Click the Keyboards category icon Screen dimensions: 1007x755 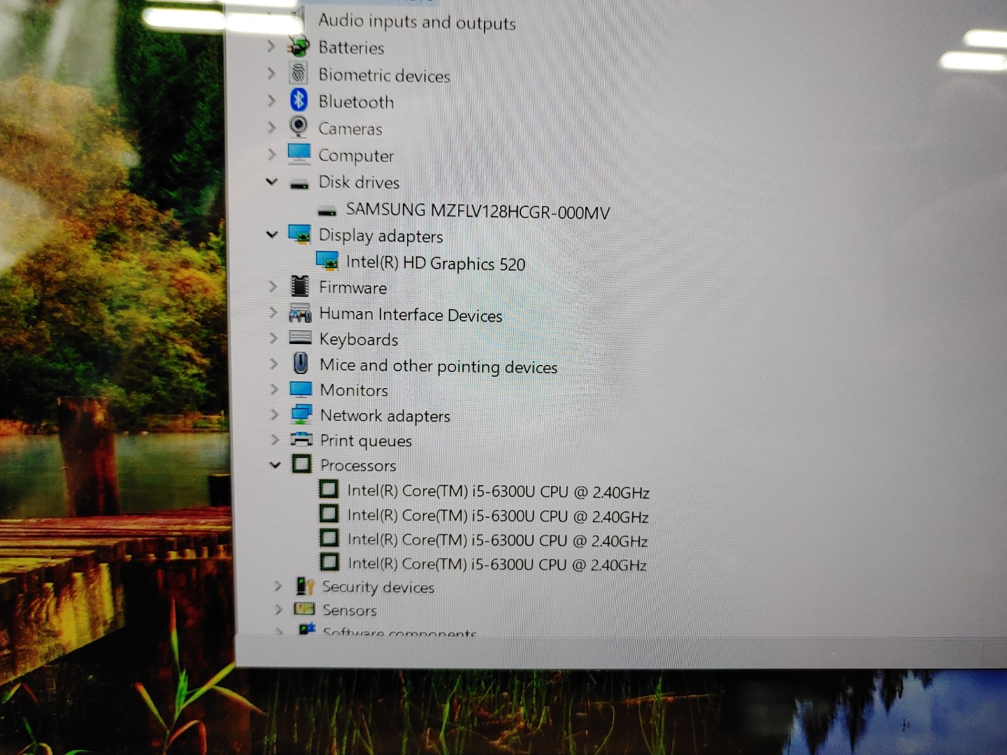click(x=301, y=338)
